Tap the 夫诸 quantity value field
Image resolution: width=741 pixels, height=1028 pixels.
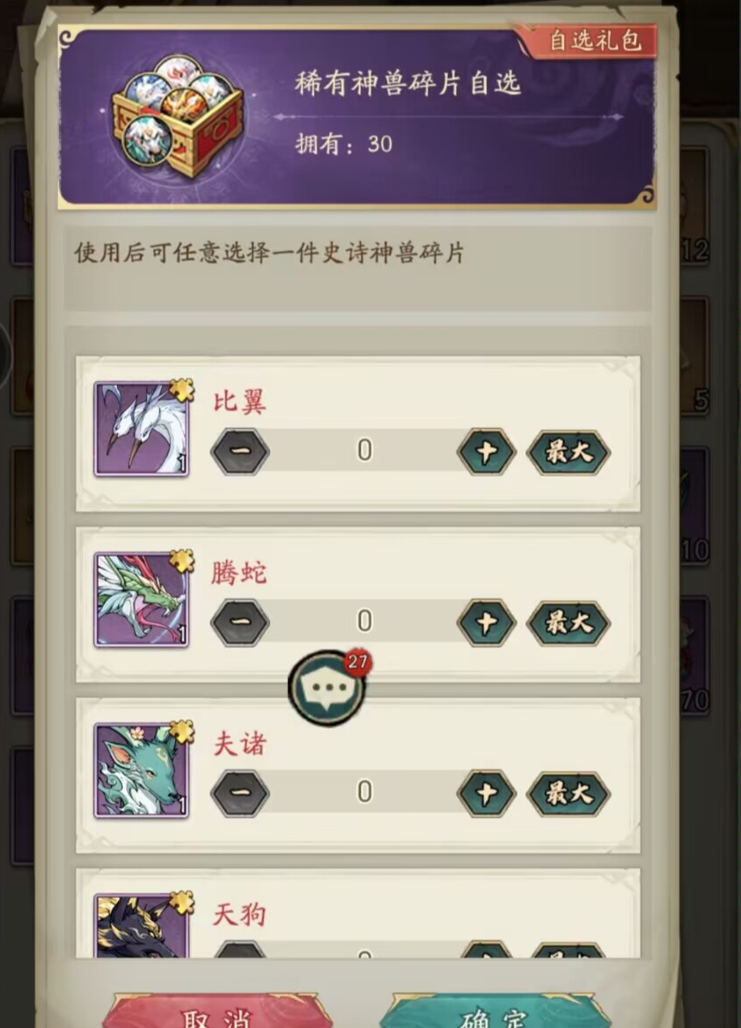(364, 793)
